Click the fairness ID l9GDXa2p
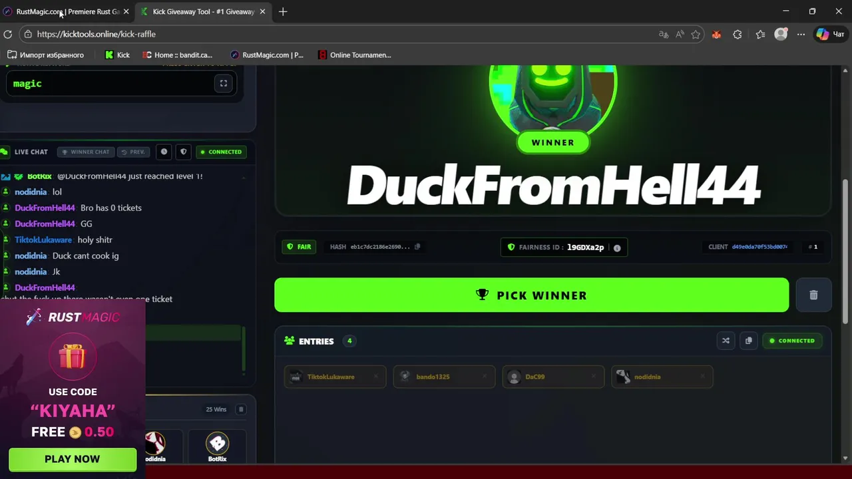The height and width of the screenshot is (479, 852). pos(585,247)
